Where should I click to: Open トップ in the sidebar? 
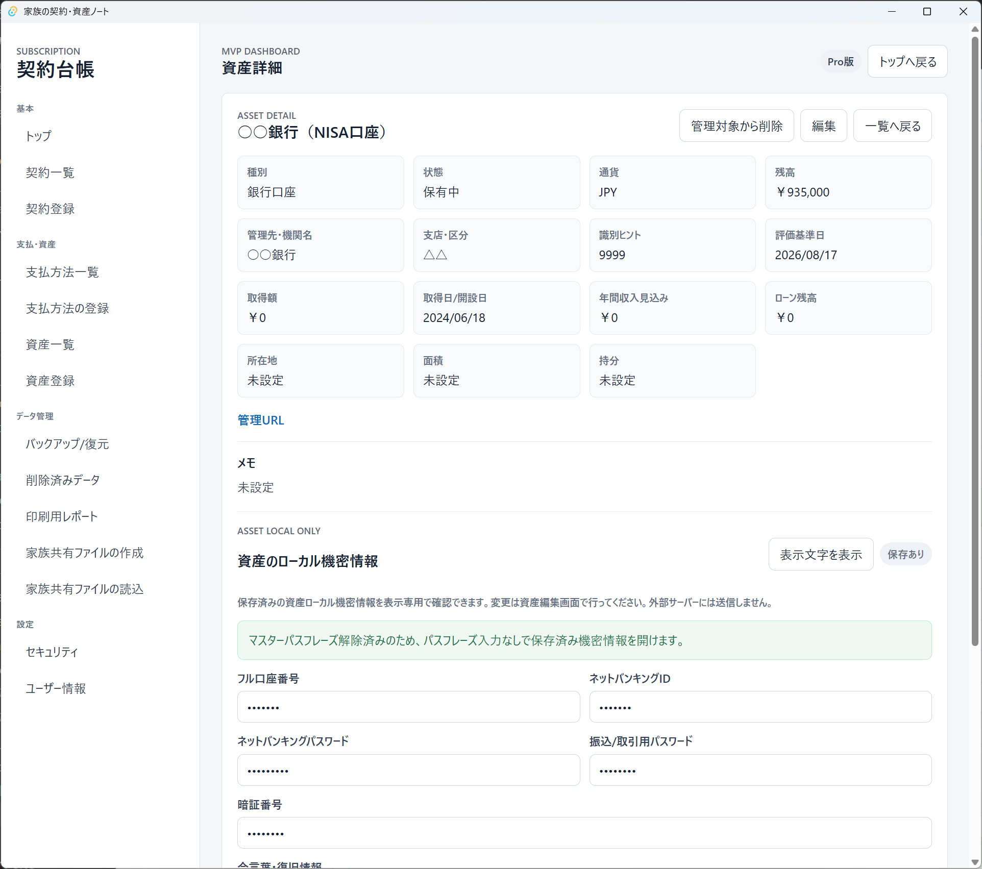[x=39, y=136]
